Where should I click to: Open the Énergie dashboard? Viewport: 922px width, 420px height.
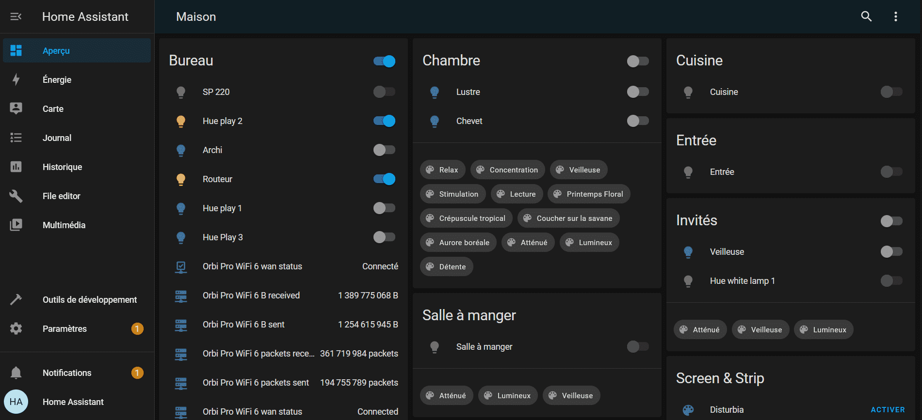click(x=57, y=80)
